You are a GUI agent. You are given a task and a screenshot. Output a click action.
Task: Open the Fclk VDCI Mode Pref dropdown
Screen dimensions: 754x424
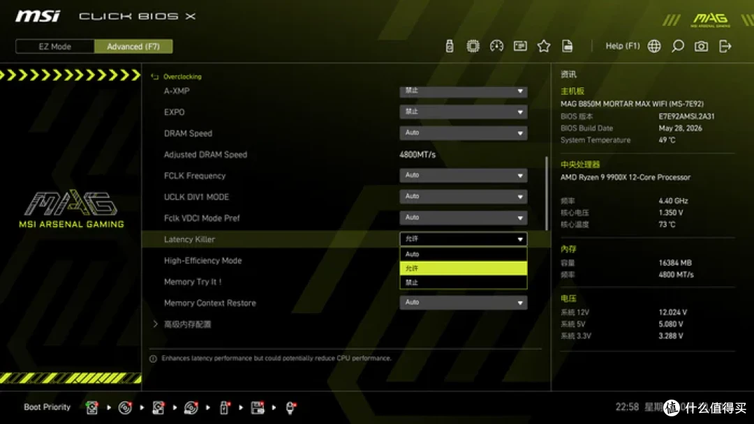[x=463, y=218]
